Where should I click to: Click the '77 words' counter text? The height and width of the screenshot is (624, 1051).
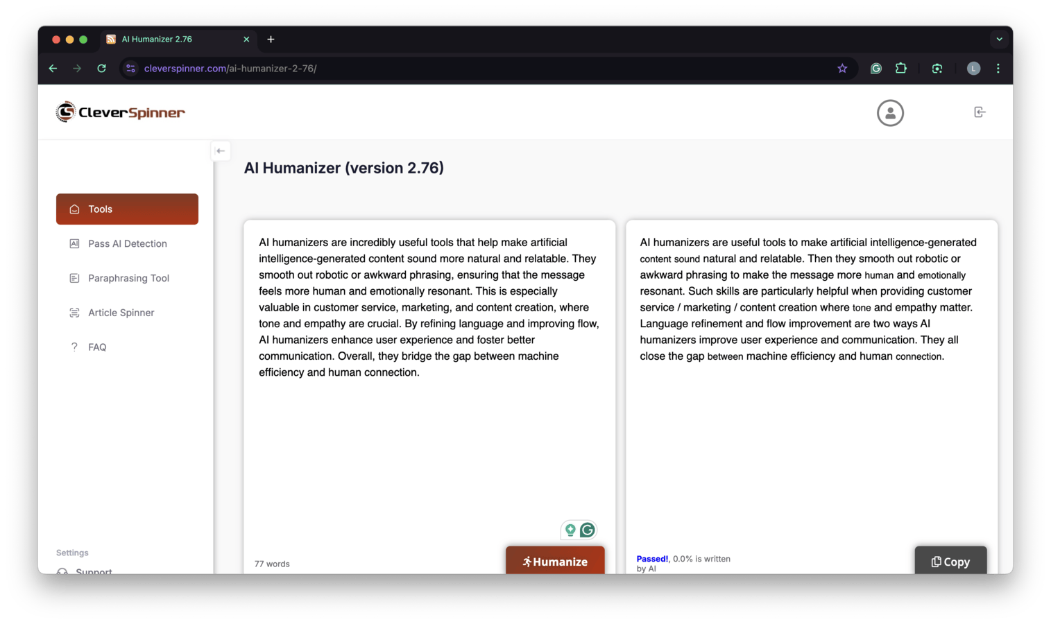[x=272, y=564]
